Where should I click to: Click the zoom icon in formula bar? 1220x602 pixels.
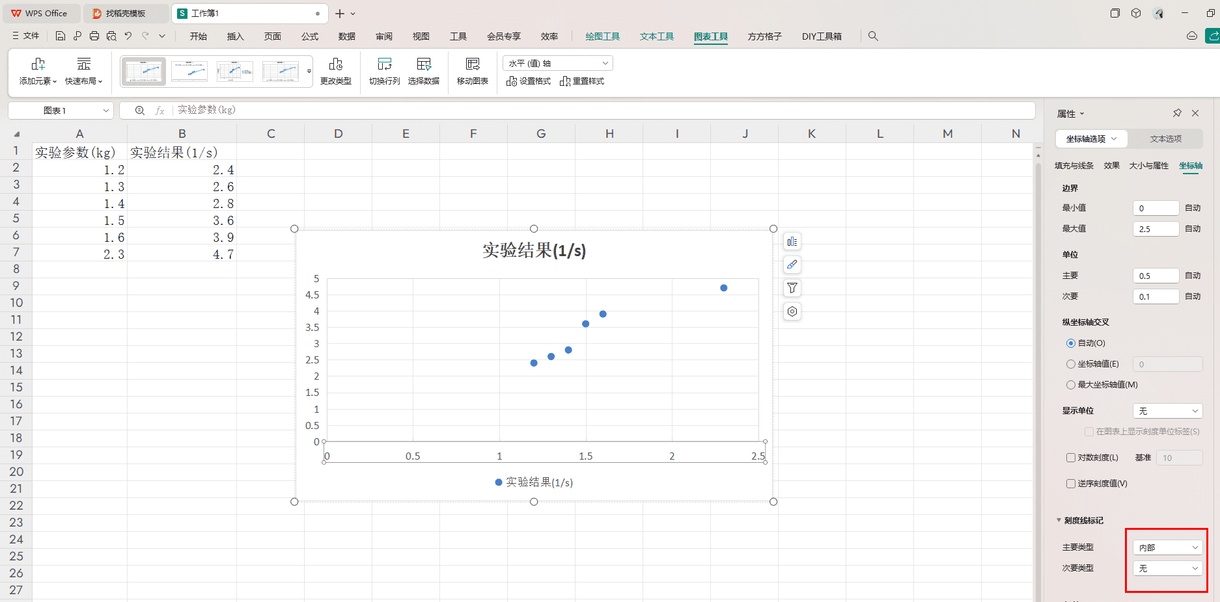[x=139, y=111]
